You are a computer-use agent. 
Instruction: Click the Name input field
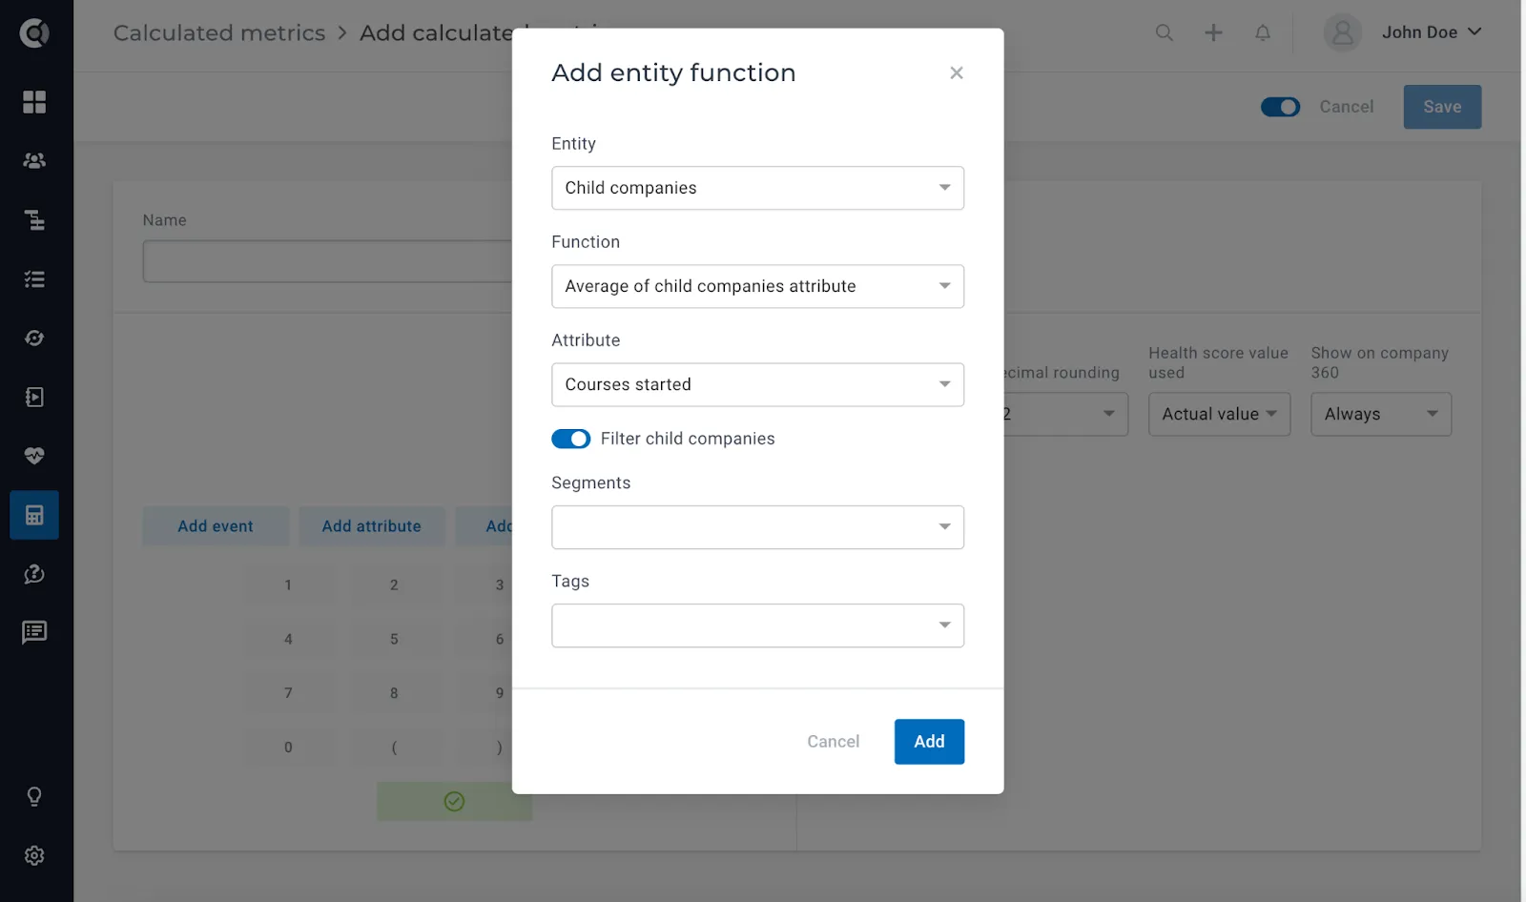pyautogui.click(x=327, y=261)
